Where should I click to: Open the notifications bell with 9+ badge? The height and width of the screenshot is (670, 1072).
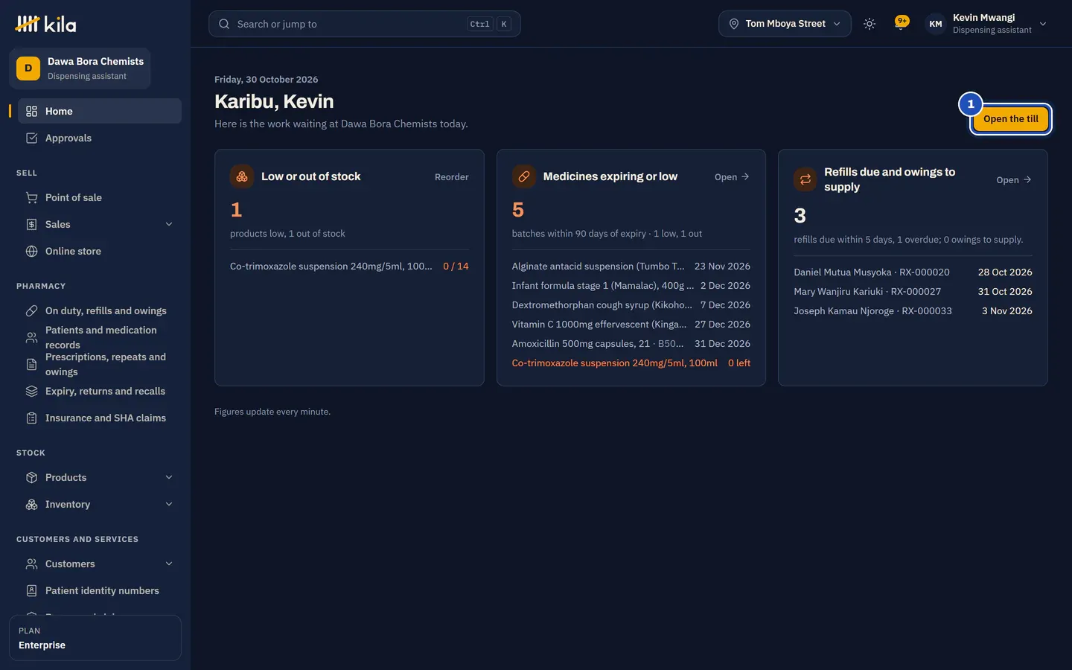click(x=901, y=24)
